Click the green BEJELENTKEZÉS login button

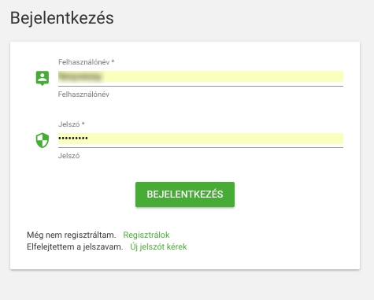tap(185, 194)
